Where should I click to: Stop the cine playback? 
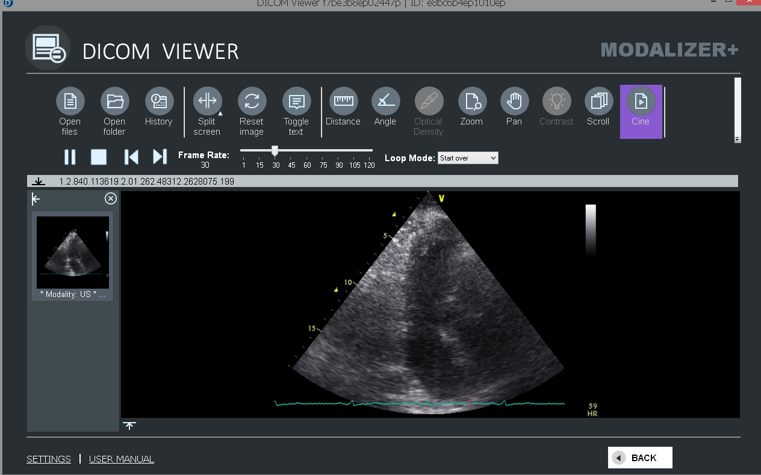(99, 157)
